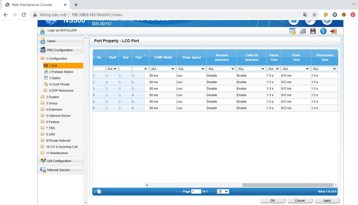358x205 pixels.
Task: Click the refresh icon in table footer
Action: point(95,191)
